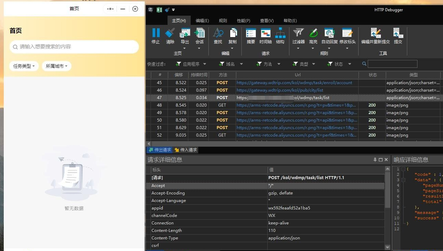This screenshot has width=443, height=251.
Task: Open the 时间轴 timeline view
Action: 266,36
